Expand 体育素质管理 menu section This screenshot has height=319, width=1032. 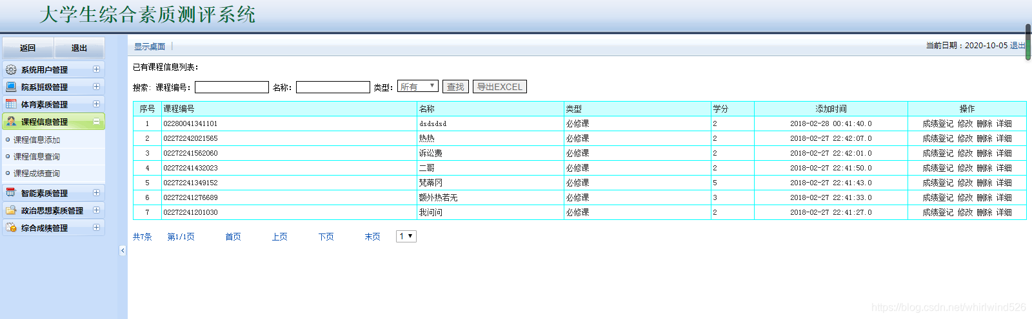pyautogui.click(x=97, y=104)
